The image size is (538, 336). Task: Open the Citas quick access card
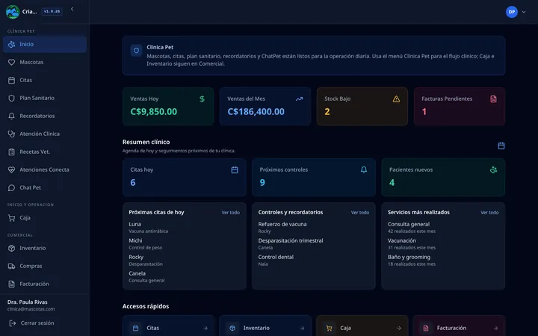point(168,326)
